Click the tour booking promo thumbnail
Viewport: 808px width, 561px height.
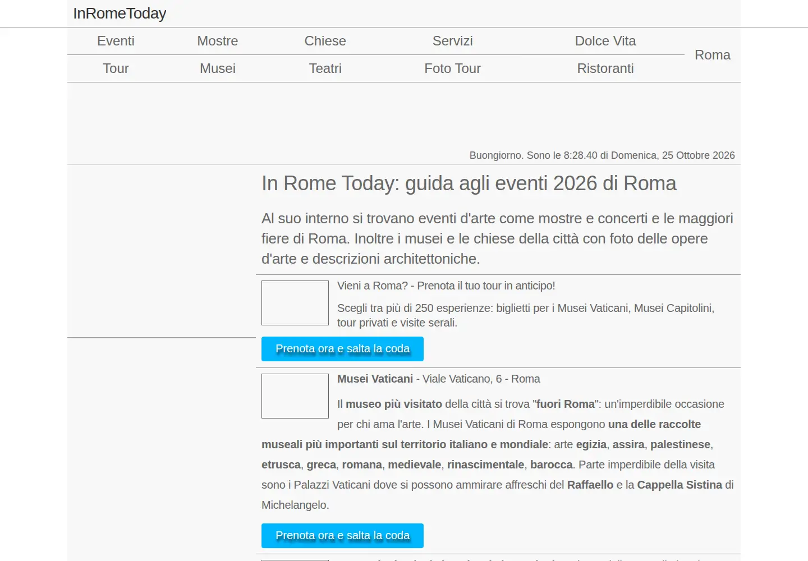295,303
